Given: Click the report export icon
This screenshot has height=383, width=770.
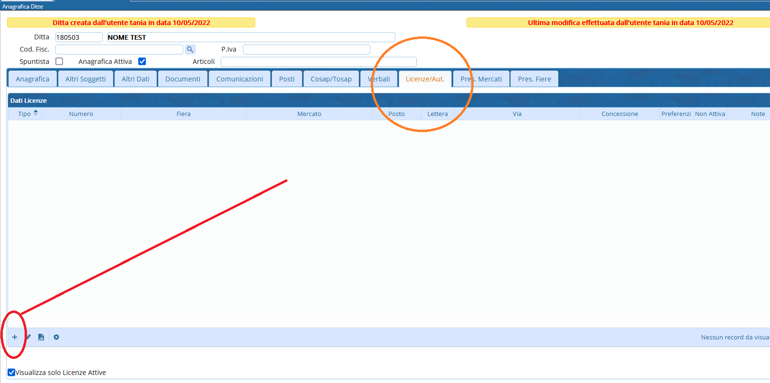Looking at the screenshot, I should (x=41, y=337).
